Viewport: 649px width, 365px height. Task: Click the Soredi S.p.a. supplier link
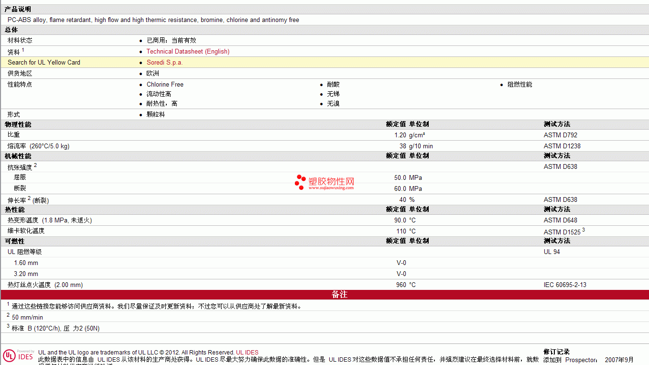(164, 62)
